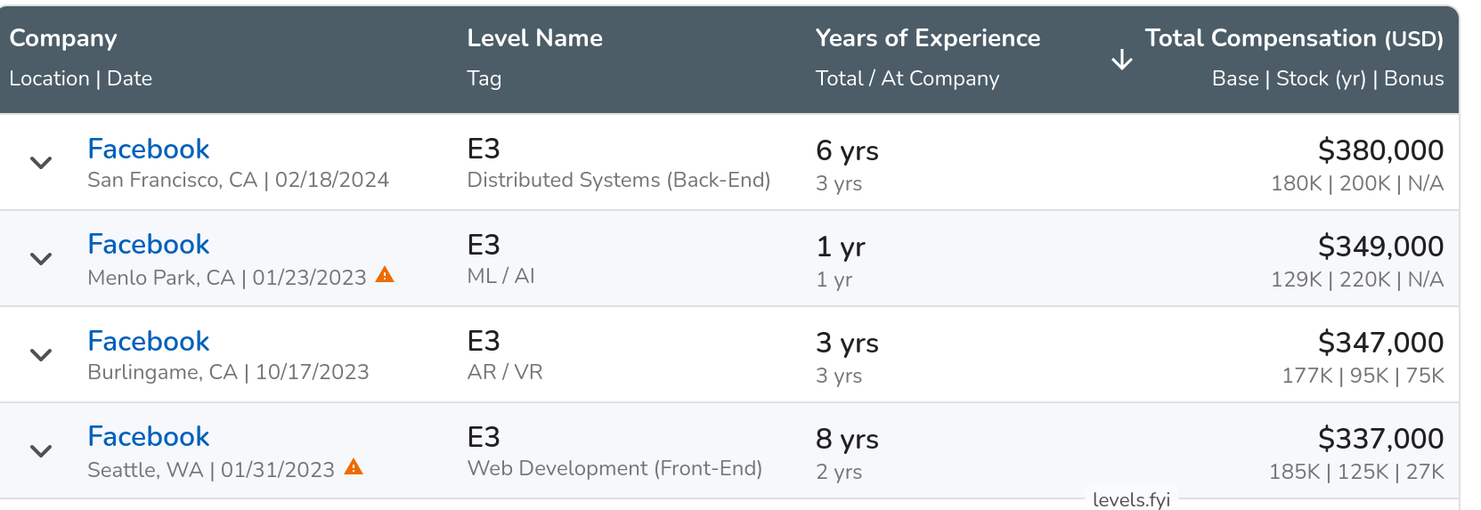Screen dimensions: 1481x510
Task: Click the warning icon on the Menlo Park row
Action: click(385, 275)
